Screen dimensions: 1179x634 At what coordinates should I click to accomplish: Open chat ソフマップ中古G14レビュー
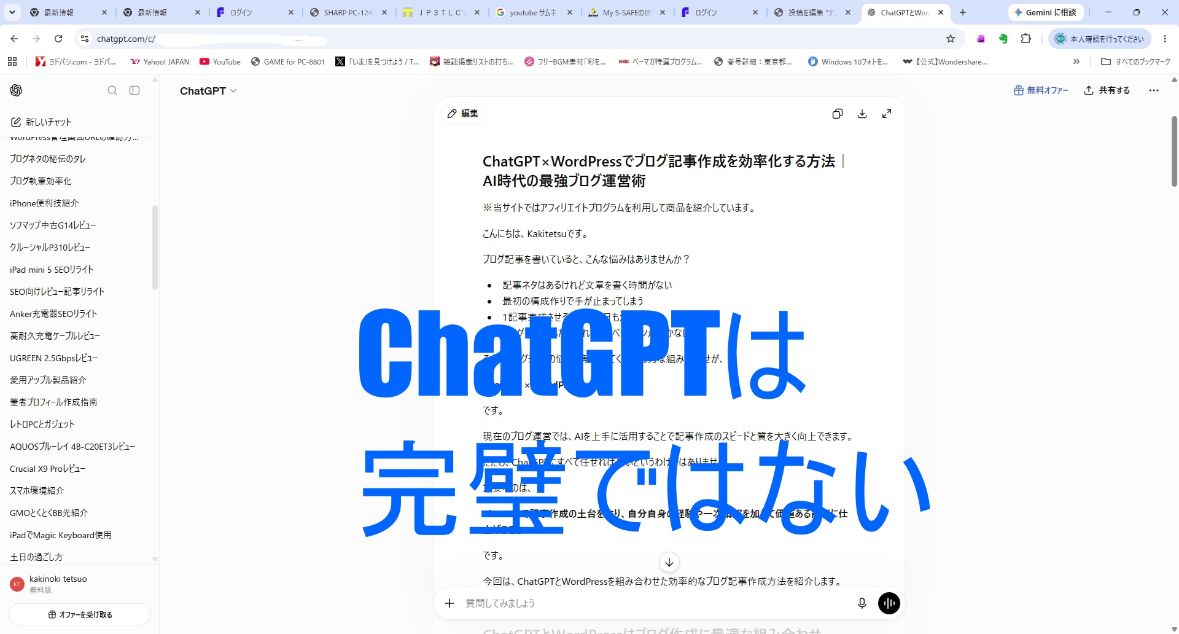point(53,225)
